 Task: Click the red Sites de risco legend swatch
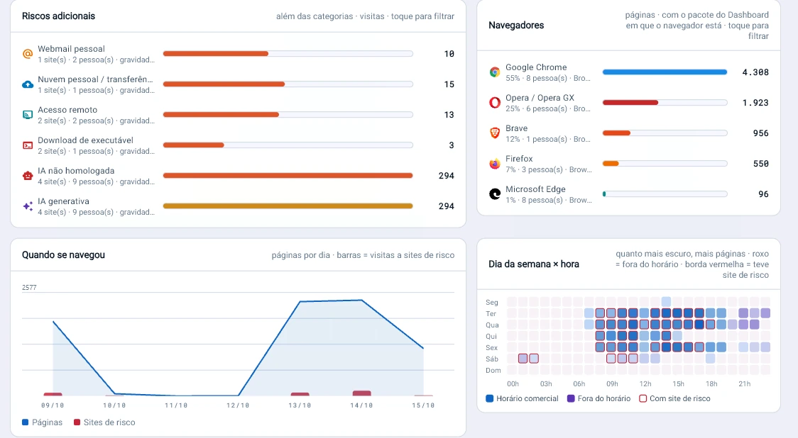click(x=77, y=422)
